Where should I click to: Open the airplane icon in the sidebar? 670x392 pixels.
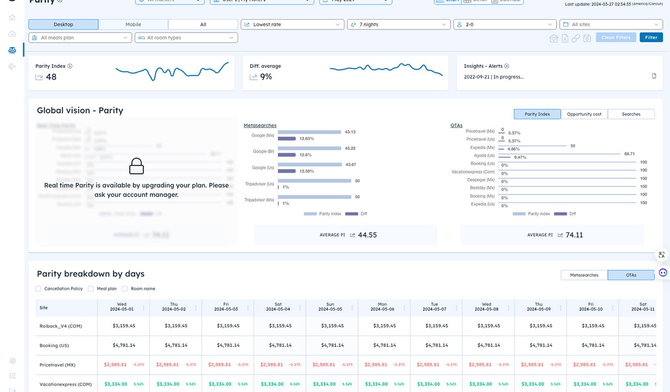[12, 67]
